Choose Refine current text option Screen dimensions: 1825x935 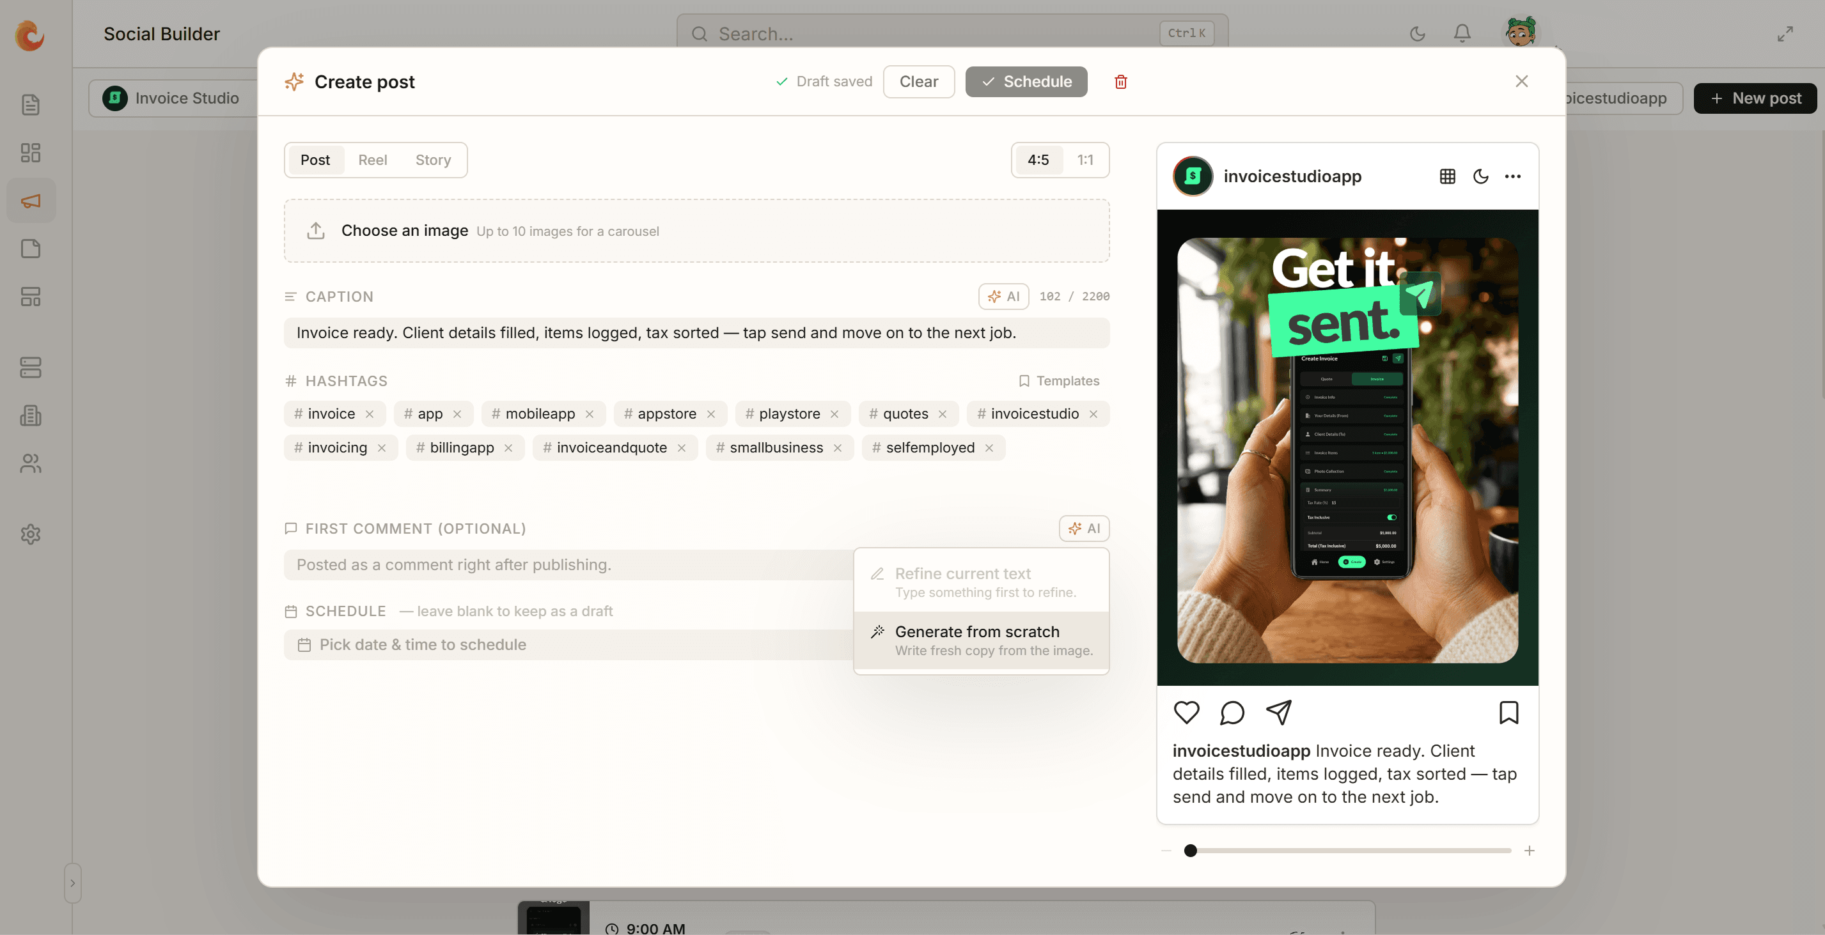point(981,582)
